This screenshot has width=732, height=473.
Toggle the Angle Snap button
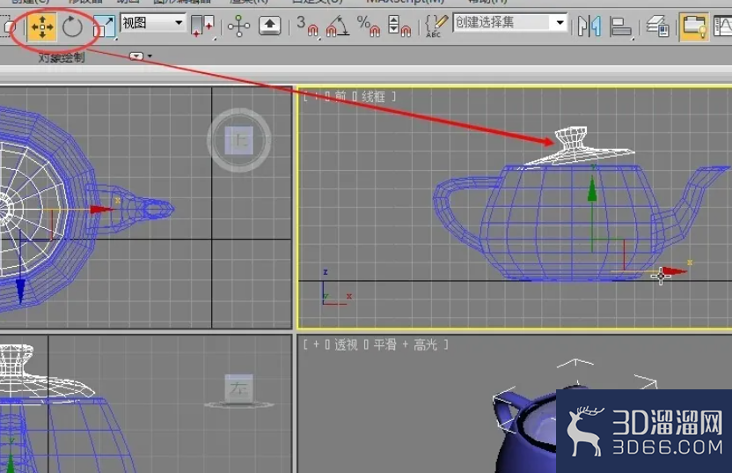point(338,26)
